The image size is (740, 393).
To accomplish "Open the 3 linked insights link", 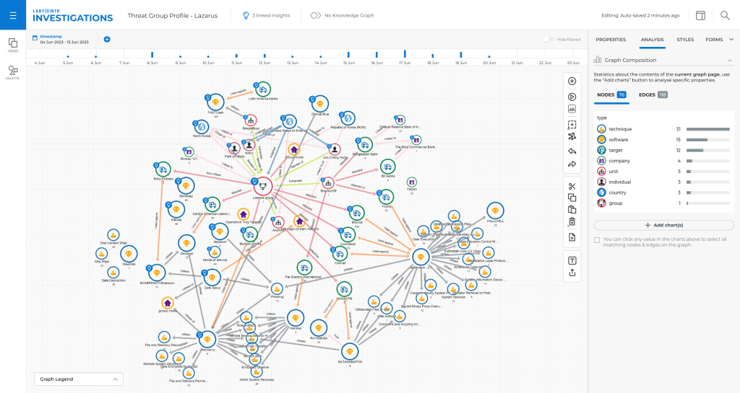I will click(266, 16).
